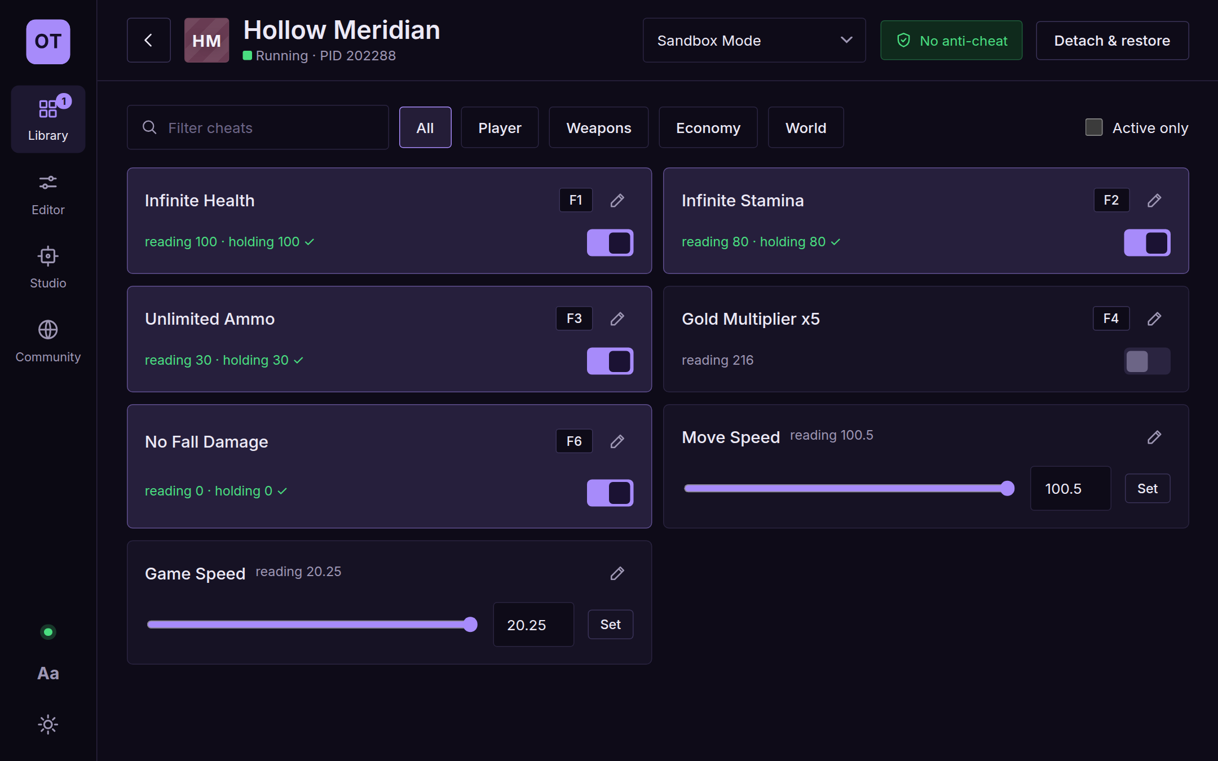Screen dimensions: 1218x761
Task: Select the All filter tab
Action: point(425,127)
